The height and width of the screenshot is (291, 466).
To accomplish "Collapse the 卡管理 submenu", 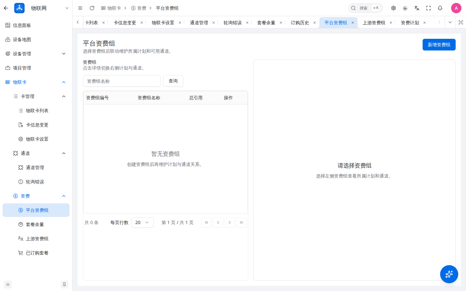I will (36, 96).
